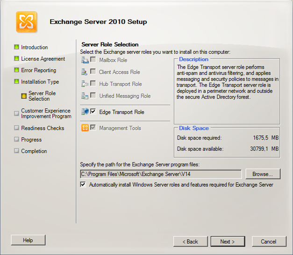Click the Next button
The height and width of the screenshot is (255, 293).
228,241
